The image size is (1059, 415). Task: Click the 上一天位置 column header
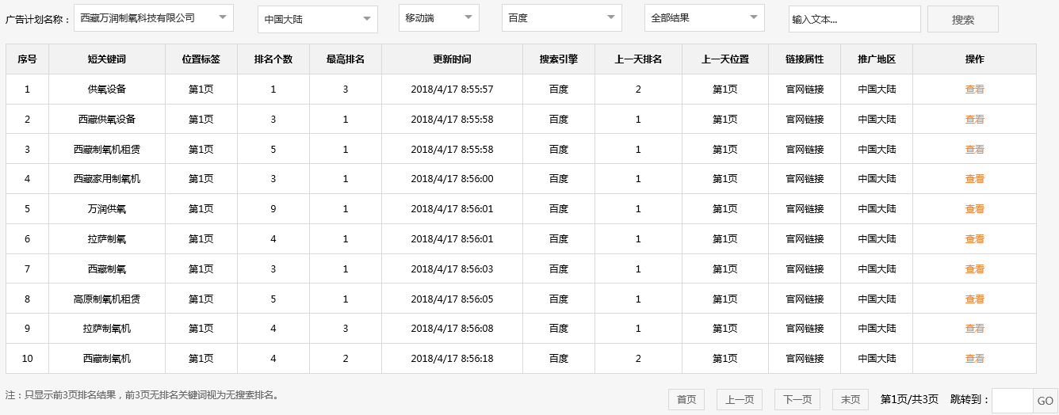click(x=725, y=59)
